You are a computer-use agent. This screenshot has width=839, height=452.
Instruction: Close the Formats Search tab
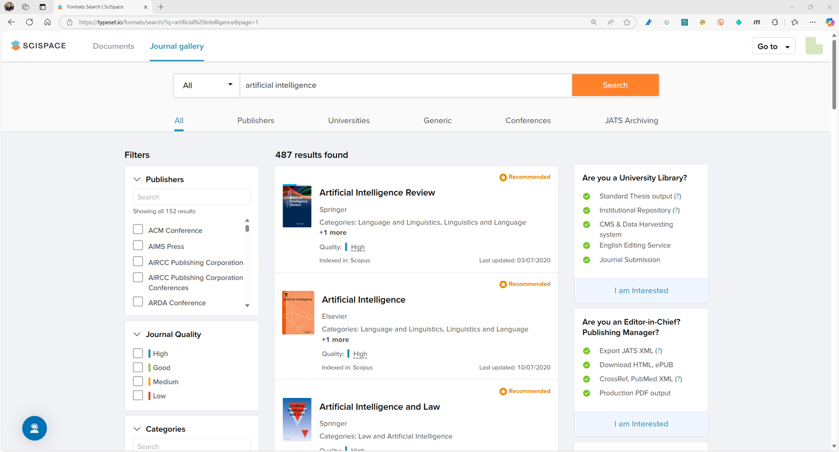coord(145,7)
